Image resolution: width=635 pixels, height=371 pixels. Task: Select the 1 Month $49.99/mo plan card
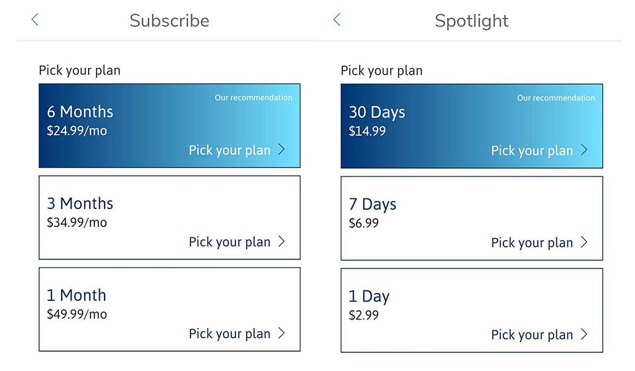[169, 309]
